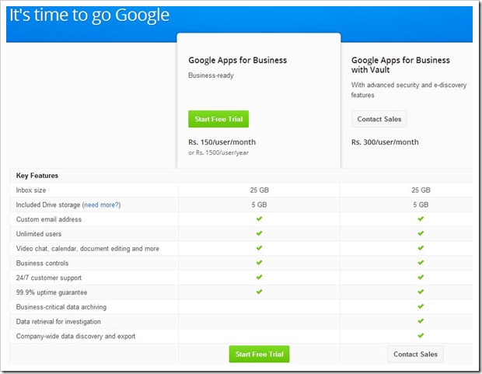Click Business controls checkmark in Vault column
Image resolution: width=482 pixels, height=374 pixels.
click(x=420, y=263)
